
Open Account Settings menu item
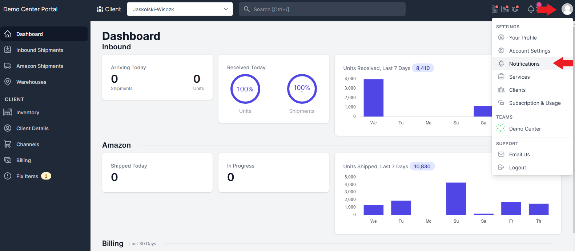tap(532, 50)
